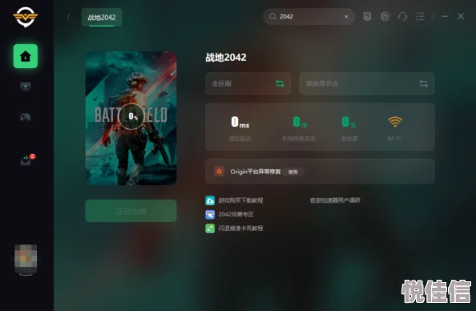Open the spiral icon in top bar

coord(385,16)
